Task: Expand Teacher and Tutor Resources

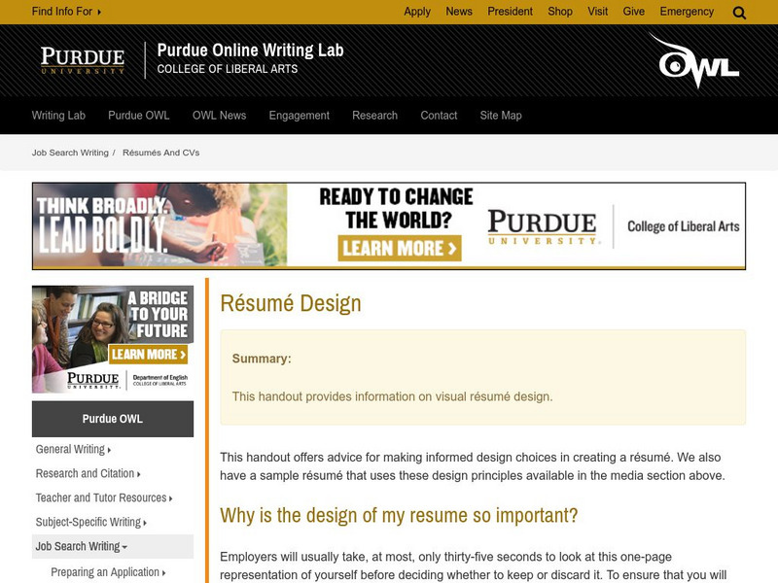Action: coord(104,497)
